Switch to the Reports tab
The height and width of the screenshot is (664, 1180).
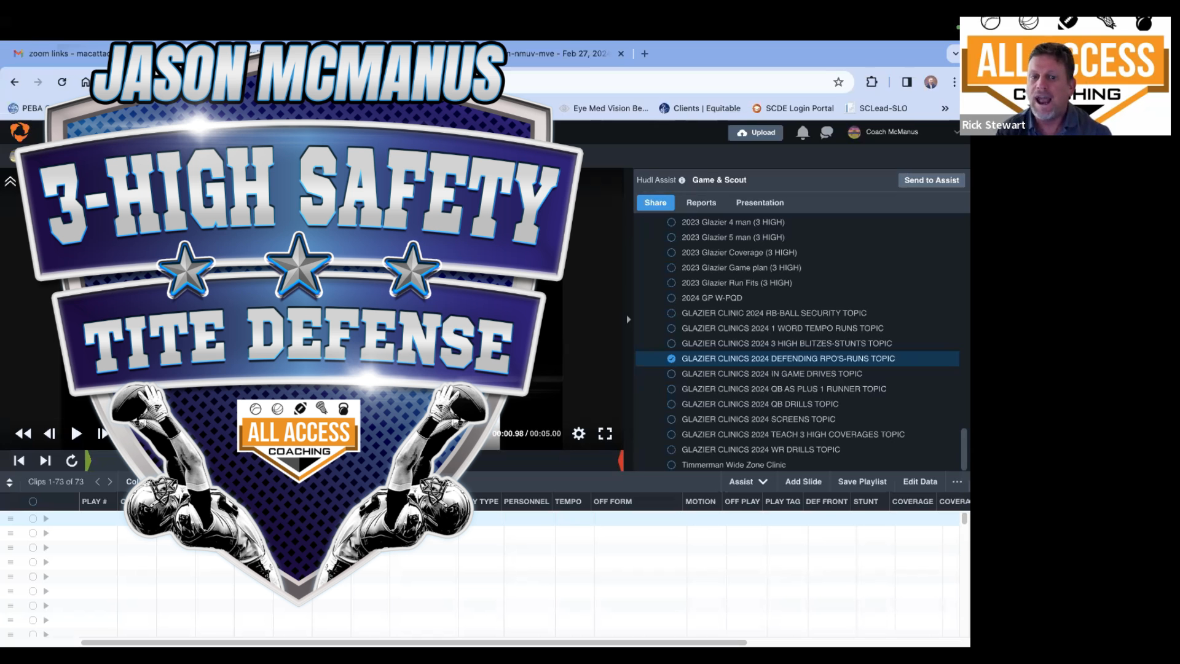(x=701, y=203)
